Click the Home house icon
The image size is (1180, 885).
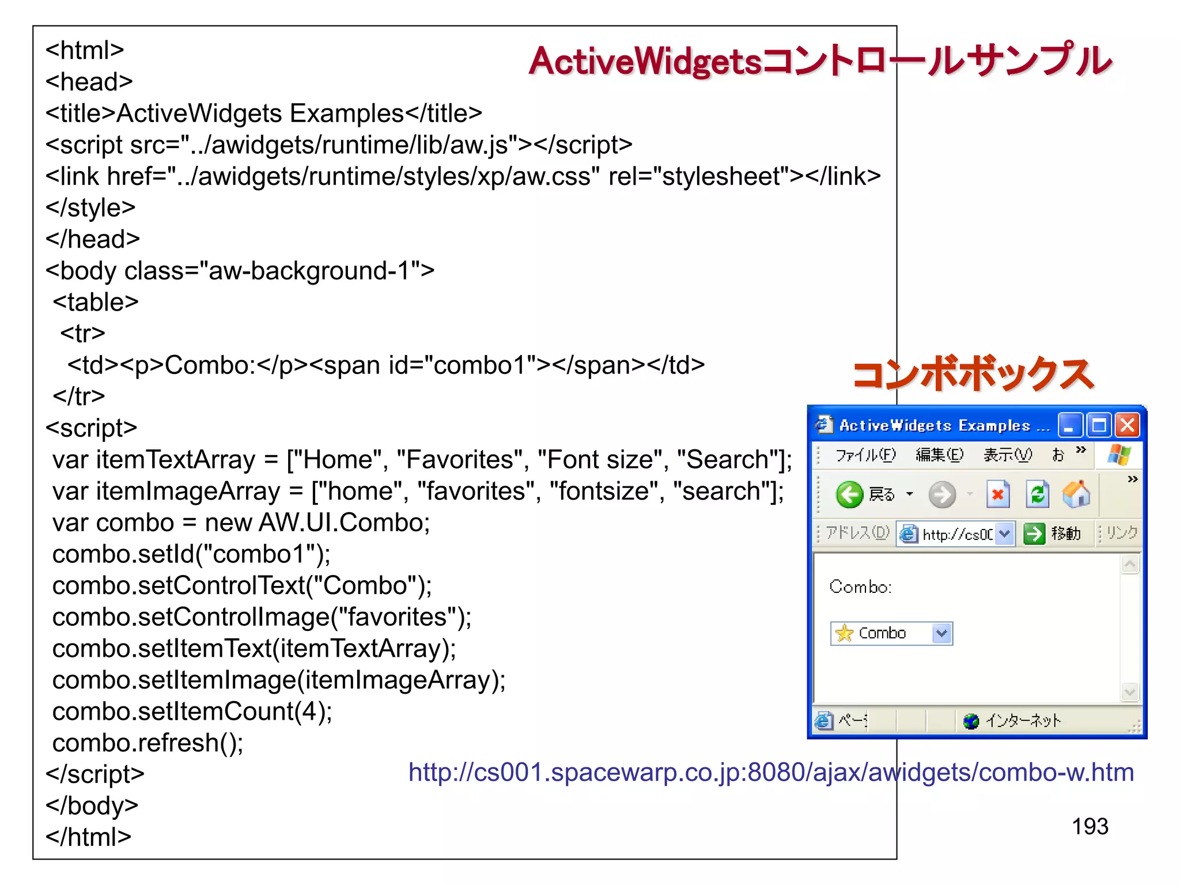(x=1076, y=494)
